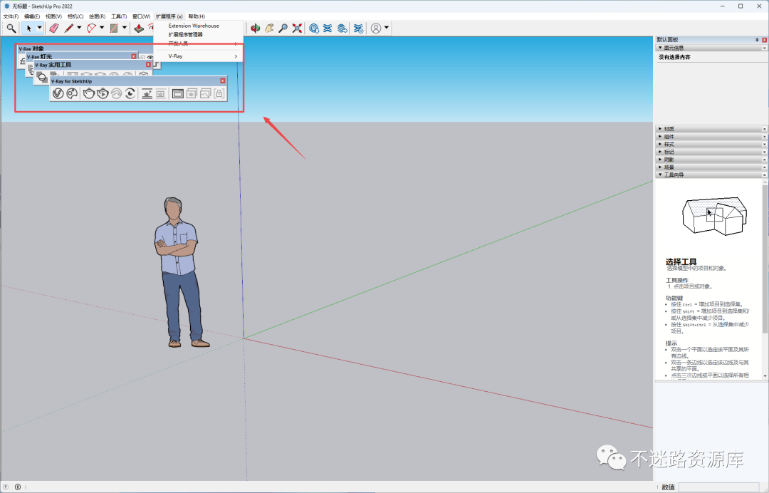Click the V-Ray utilities sphere icon
The height and width of the screenshot is (493, 769).
42,78
